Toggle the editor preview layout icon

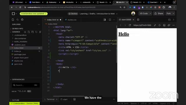[104, 20]
